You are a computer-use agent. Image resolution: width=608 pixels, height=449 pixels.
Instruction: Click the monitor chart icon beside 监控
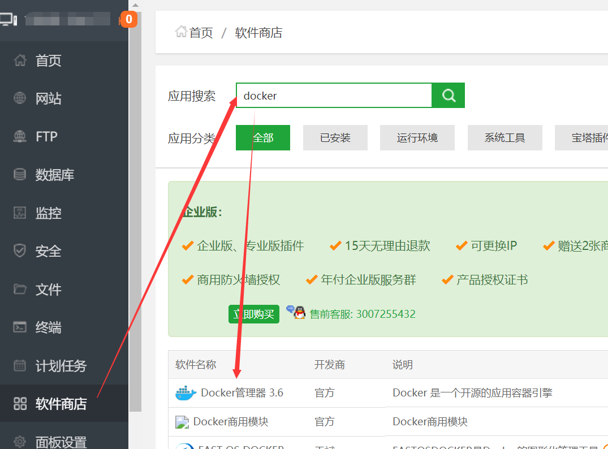[20, 213]
